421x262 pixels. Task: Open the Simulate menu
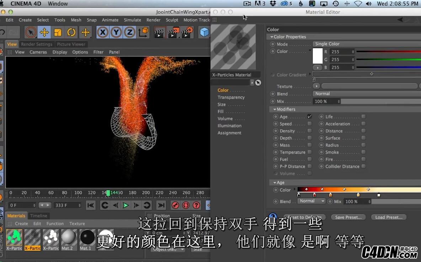(x=132, y=20)
